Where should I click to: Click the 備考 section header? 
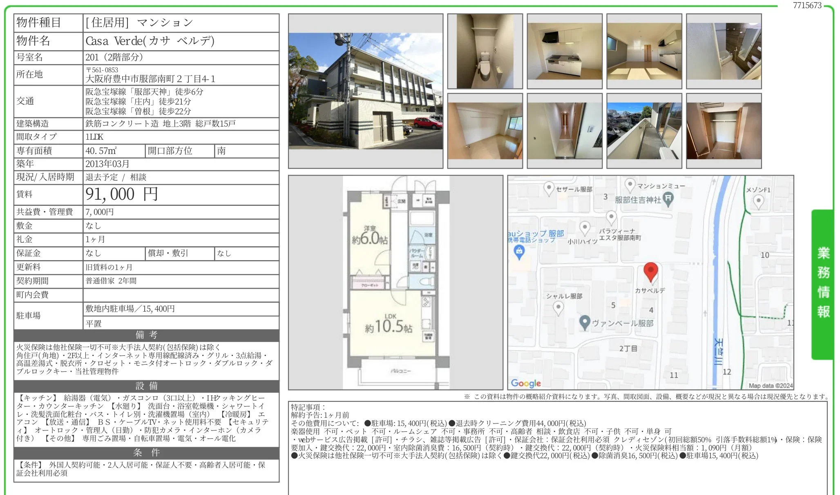[147, 335]
